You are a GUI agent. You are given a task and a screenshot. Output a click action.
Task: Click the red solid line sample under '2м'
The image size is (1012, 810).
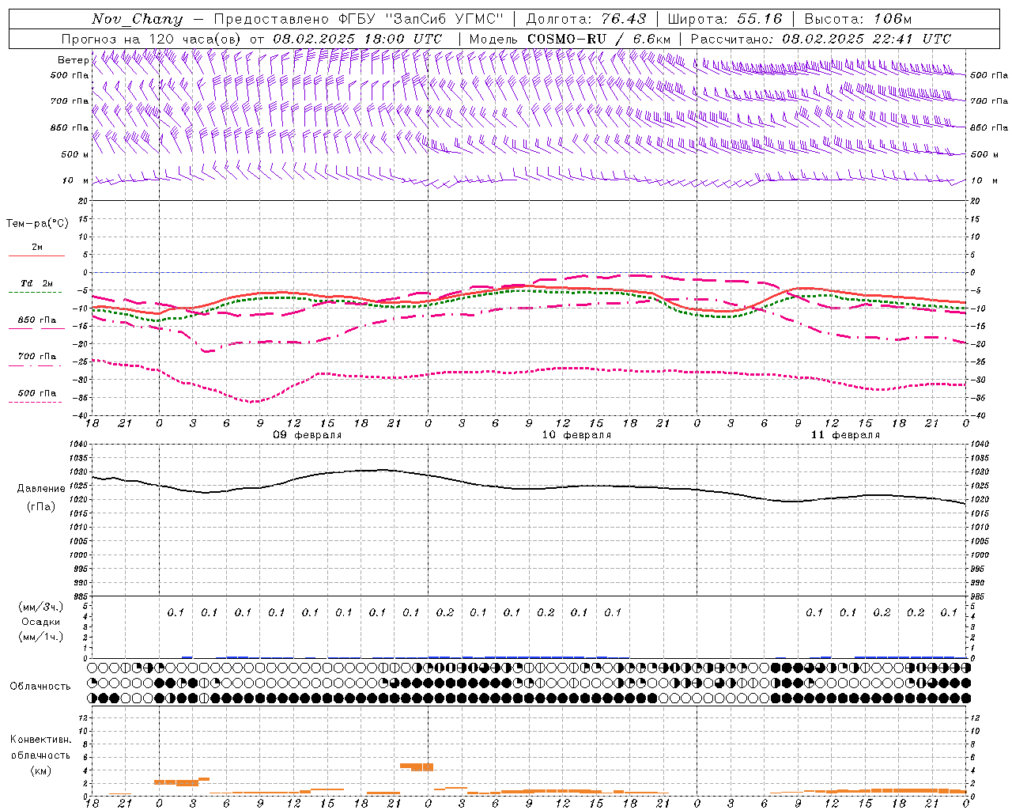coord(36,255)
